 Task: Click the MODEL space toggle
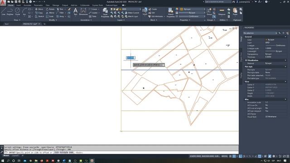click(x=225, y=156)
